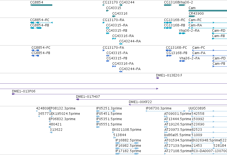Select transcript CG13168-RC
This screenshot has width=227, height=155.
(x=175, y=20)
